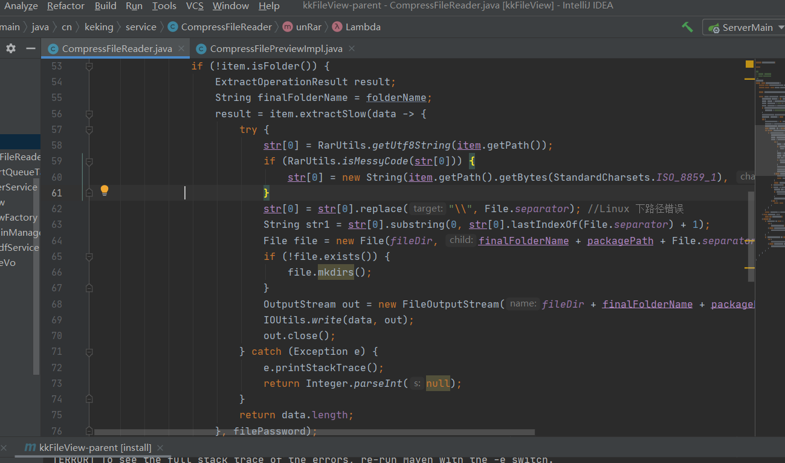The image size is (785, 463).
Task: Click the fold end marker at line 76
Action: 89,431
